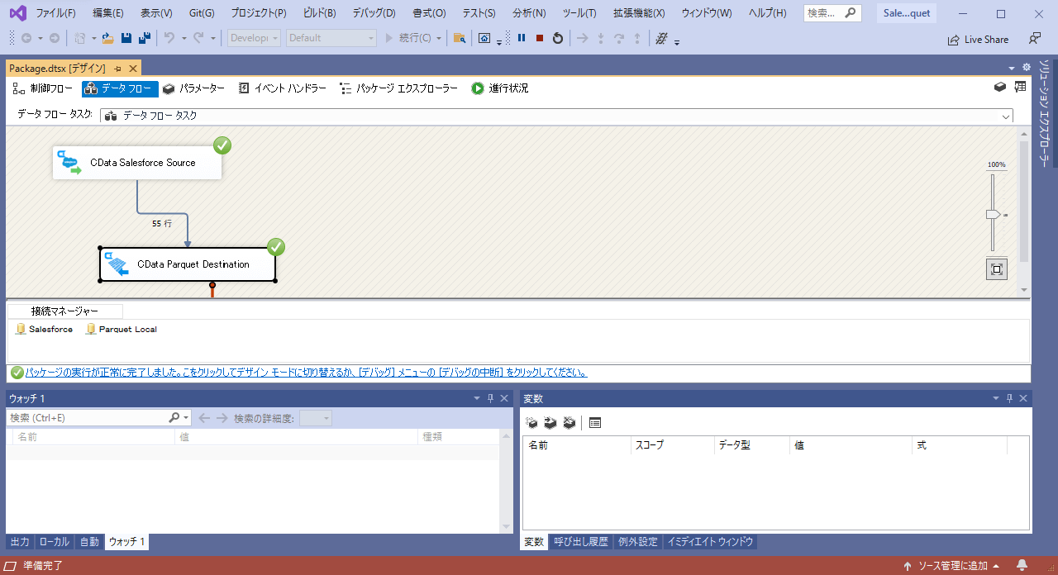Switch to the イミディエイト ウィンドウ tab
This screenshot has width=1058, height=575.
click(x=710, y=542)
